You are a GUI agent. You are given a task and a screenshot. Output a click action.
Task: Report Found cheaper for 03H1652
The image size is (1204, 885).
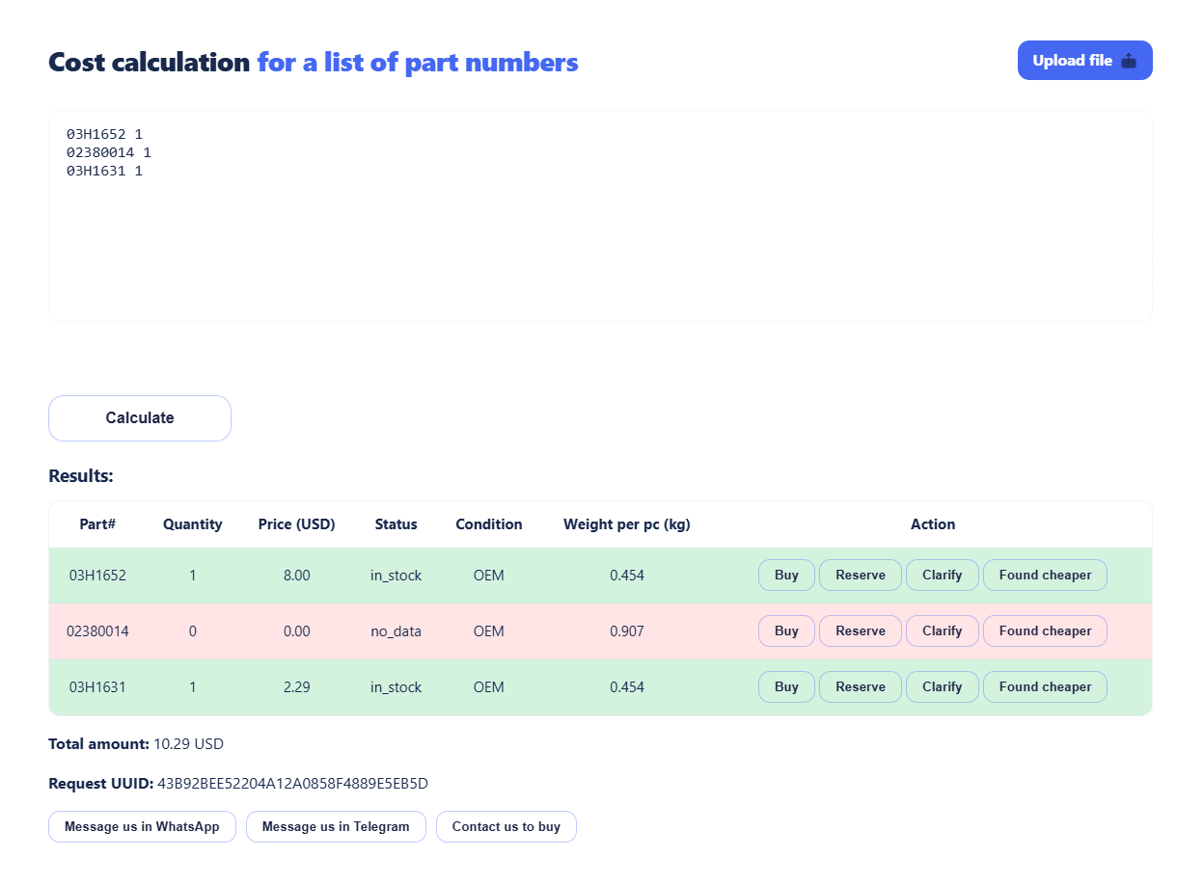[x=1045, y=576]
